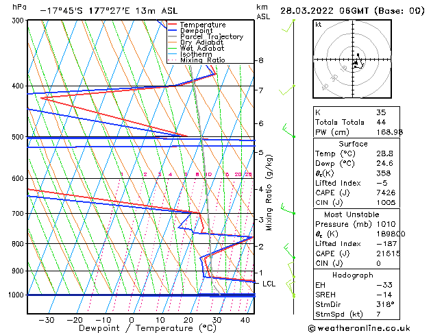Select the 'Wet Adiabat' legend label
431x333 pixels.
202,48
